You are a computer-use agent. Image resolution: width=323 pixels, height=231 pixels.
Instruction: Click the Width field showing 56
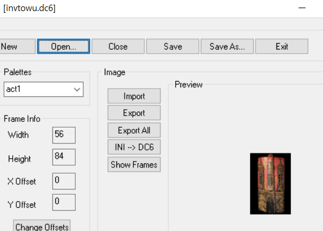[x=64, y=135]
